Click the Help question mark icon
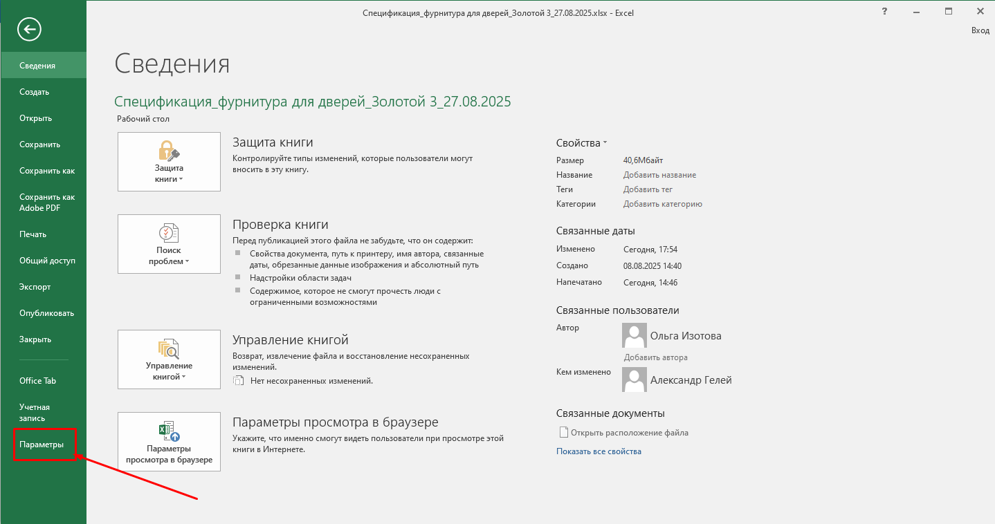 click(x=884, y=12)
